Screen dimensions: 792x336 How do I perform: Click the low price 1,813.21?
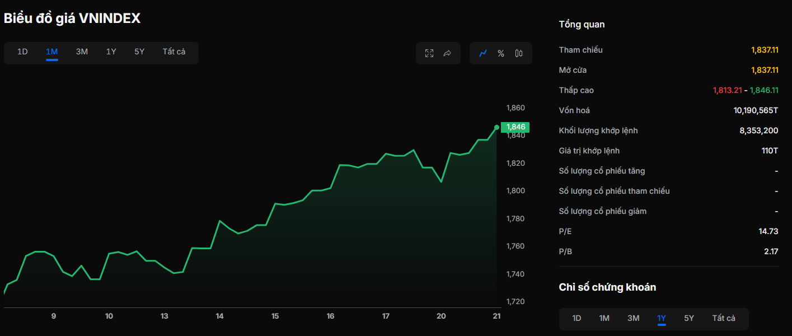(727, 90)
